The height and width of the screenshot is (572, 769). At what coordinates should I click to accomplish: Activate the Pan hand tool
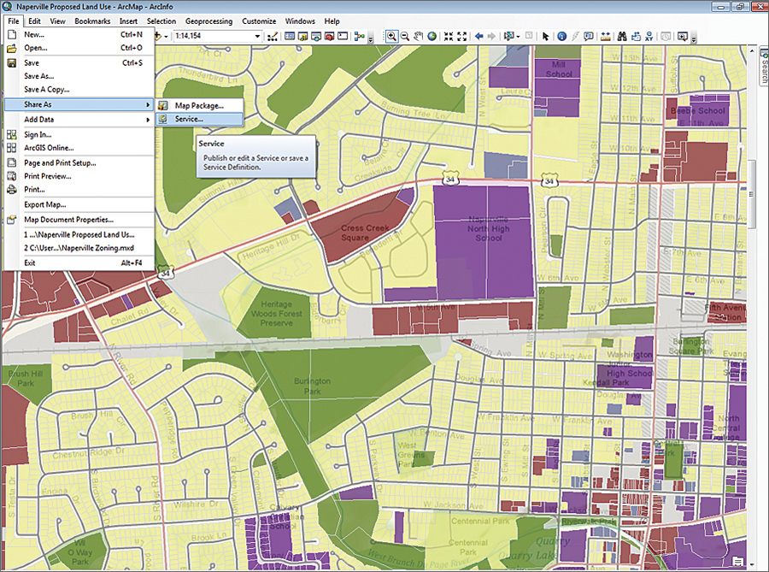coord(419,37)
